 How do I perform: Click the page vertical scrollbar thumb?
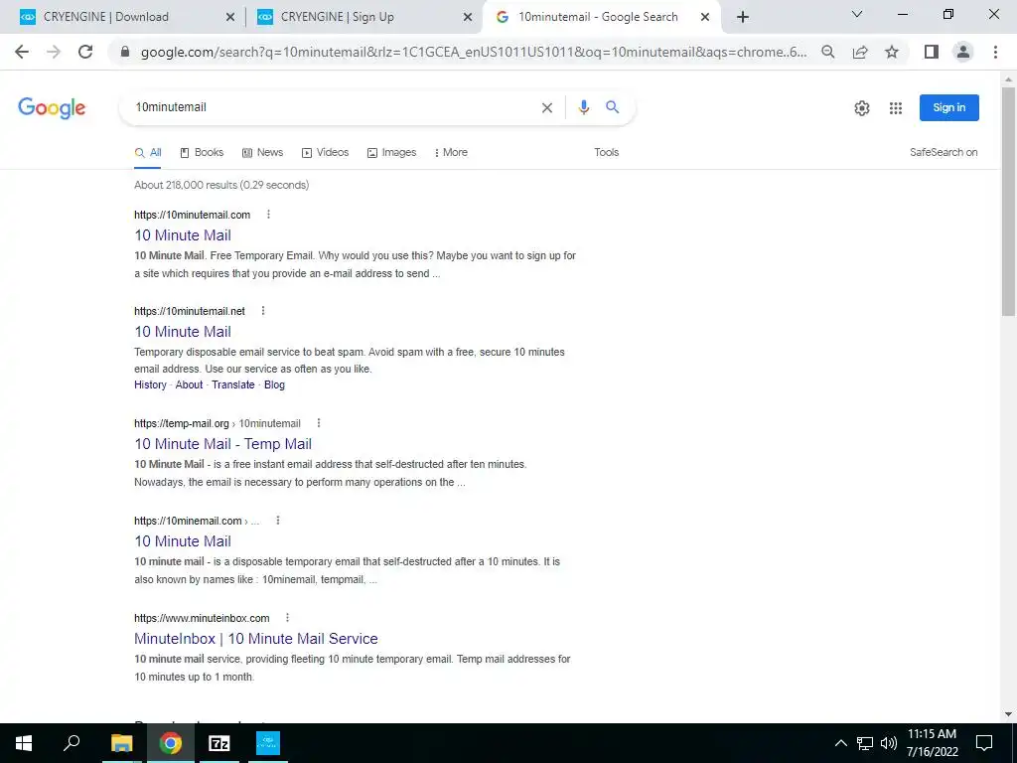coord(1008,201)
